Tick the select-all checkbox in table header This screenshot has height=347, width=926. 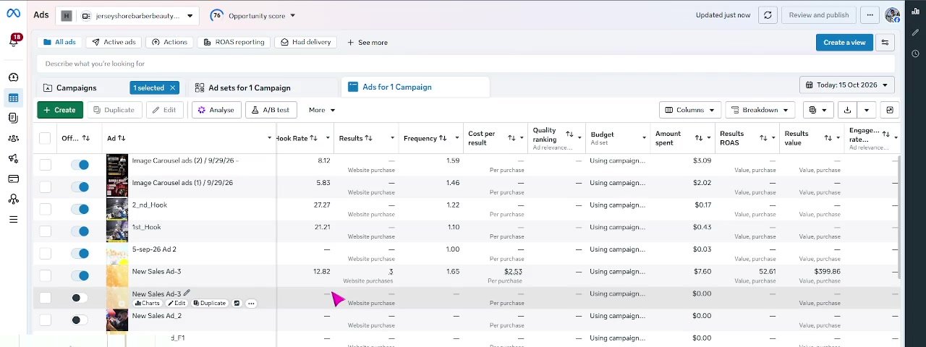coord(45,138)
